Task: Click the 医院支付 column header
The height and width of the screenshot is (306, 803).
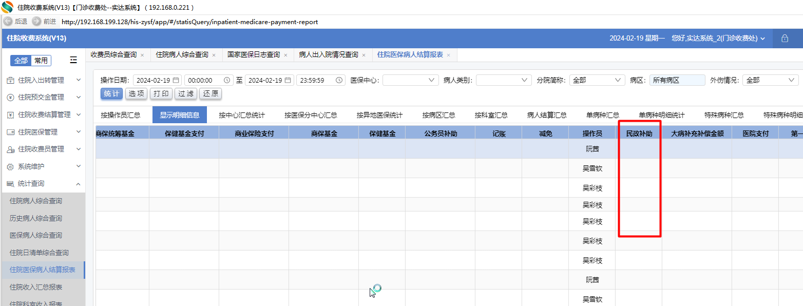Action: click(756, 133)
